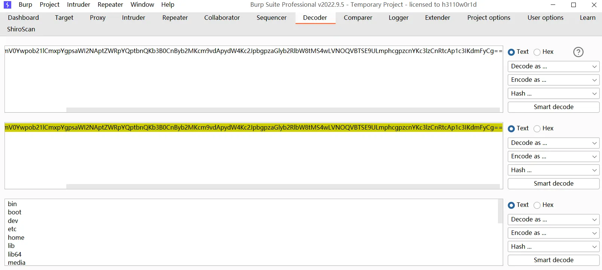Click the 'media' line in decoded output

click(x=17, y=263)
